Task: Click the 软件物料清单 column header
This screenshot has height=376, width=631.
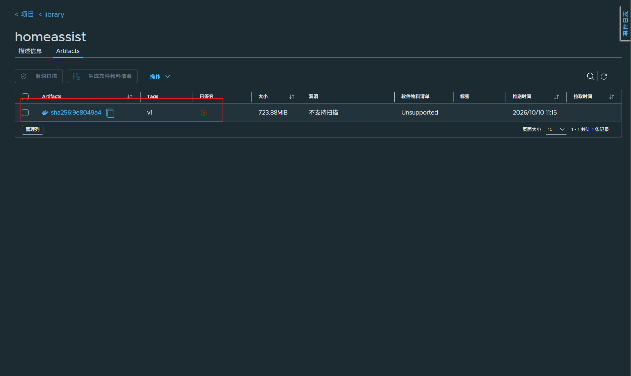Action: click(x=415, y=96)
